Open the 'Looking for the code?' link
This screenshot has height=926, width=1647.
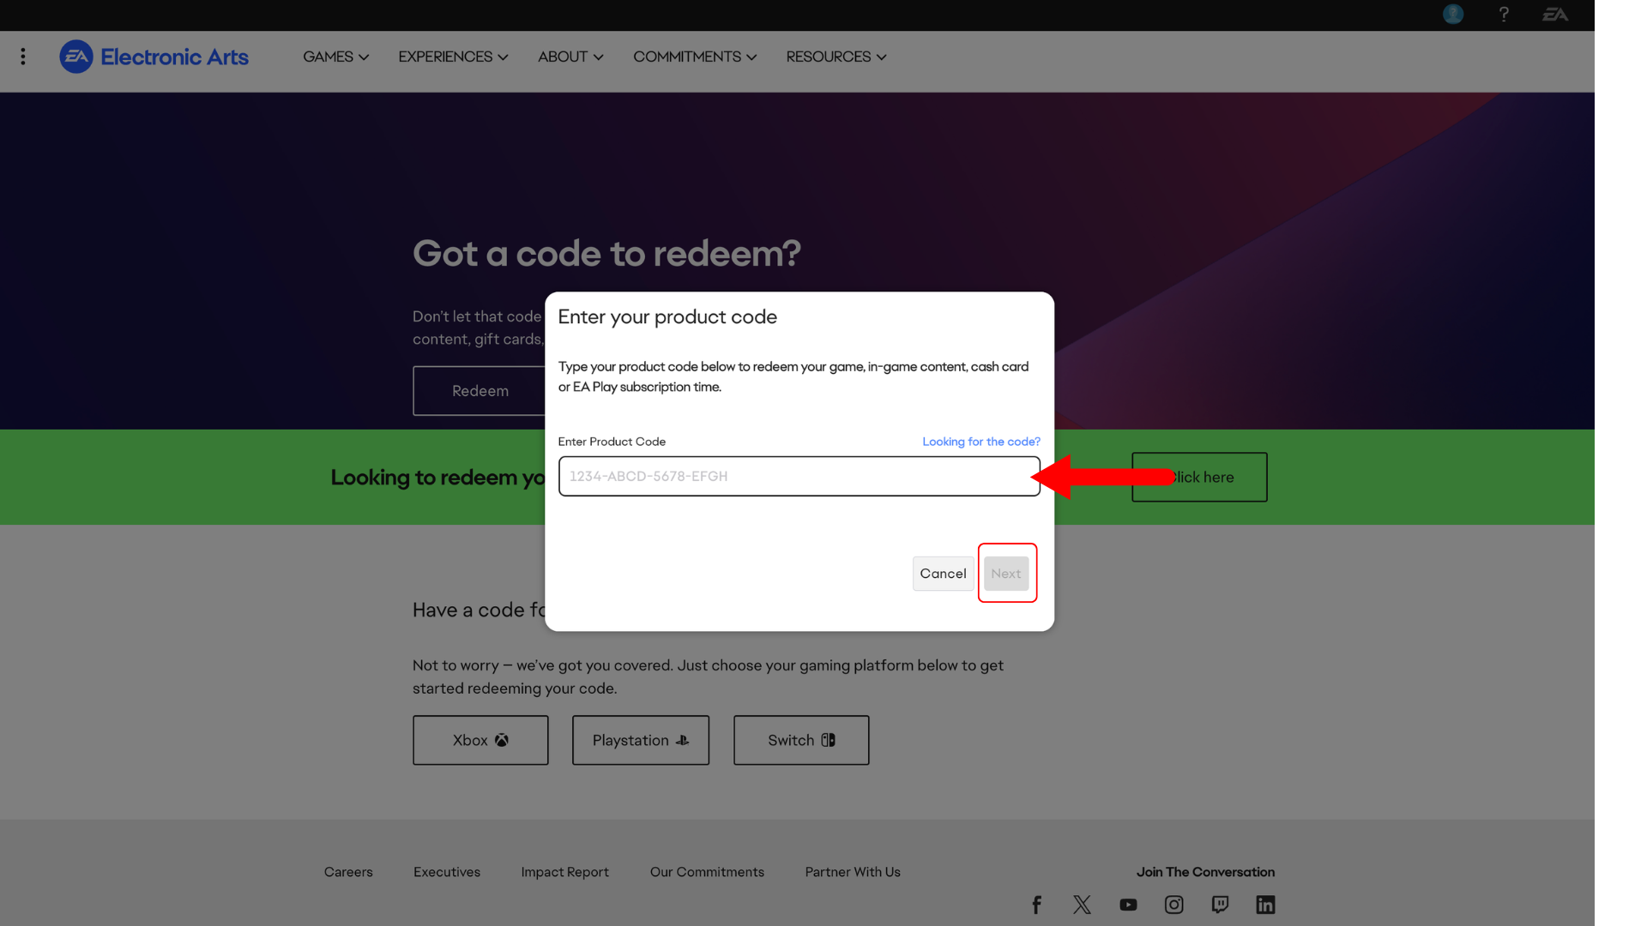click(x=980, y=442)
